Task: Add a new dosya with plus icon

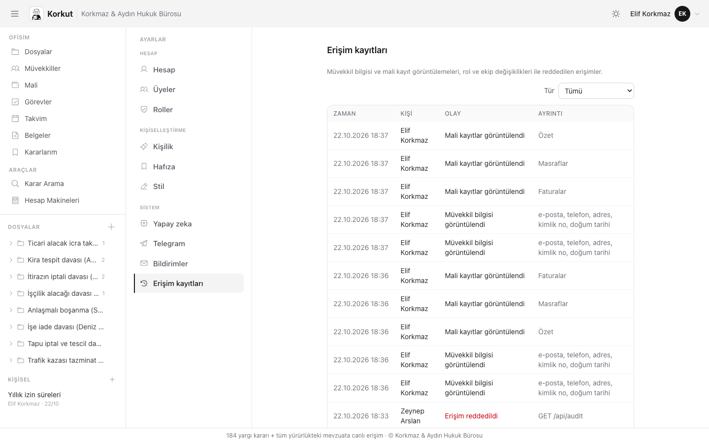Action: (111, 227)
